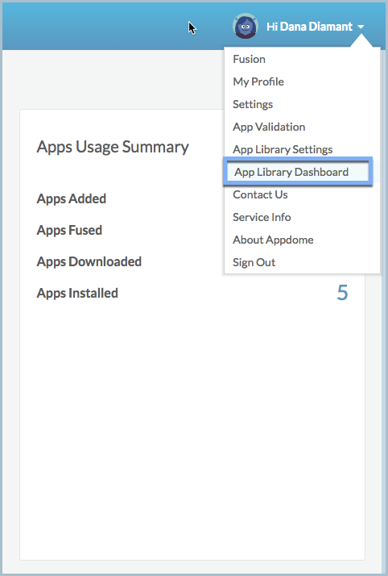Click the Apps Usage Summary heading
388x576 pixels.
(x=113, y=147)
